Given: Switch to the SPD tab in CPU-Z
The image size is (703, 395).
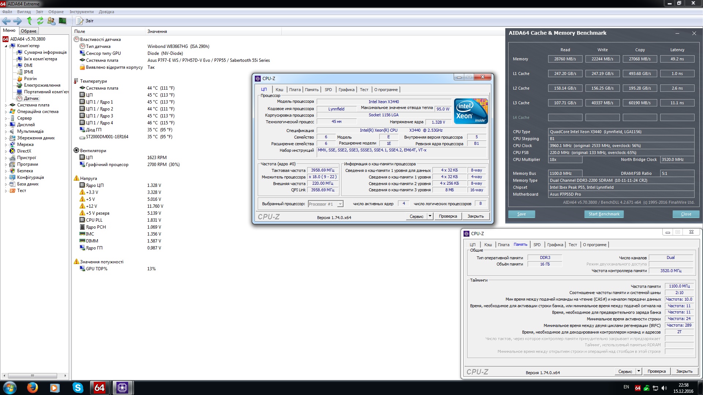Looking at the screenshot, I should (328, 90).
